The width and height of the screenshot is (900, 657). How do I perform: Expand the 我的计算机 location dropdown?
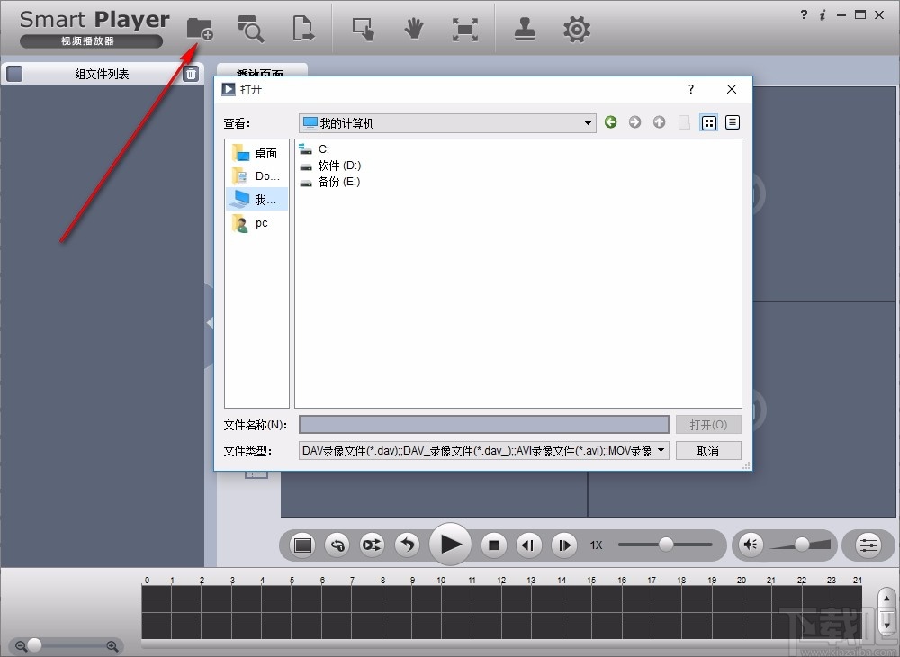(587, 123)
